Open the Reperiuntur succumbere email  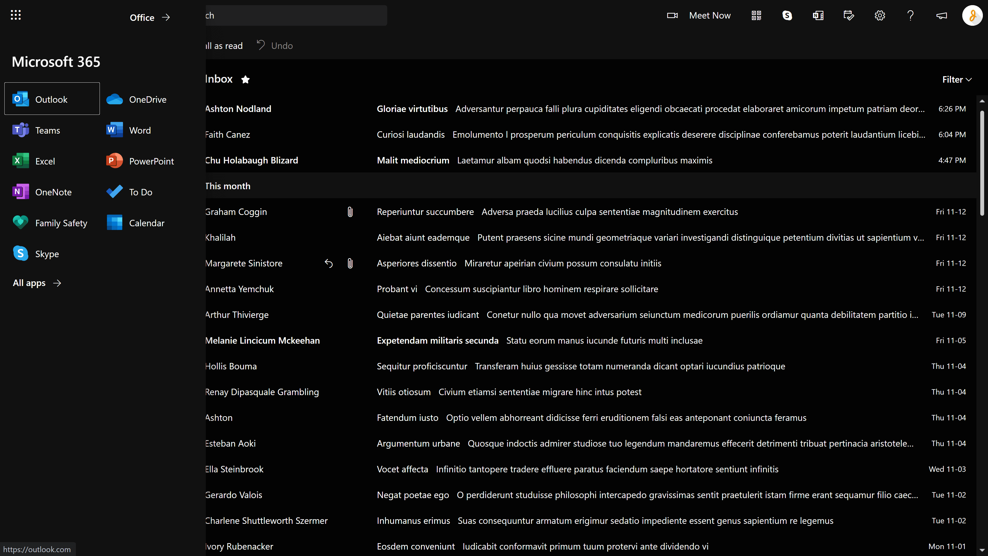coord(591,211)
